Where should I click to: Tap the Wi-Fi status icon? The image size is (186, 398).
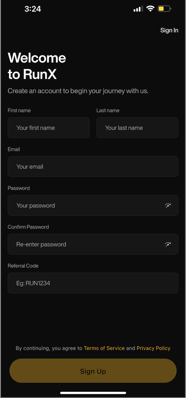tap(150, 9)
